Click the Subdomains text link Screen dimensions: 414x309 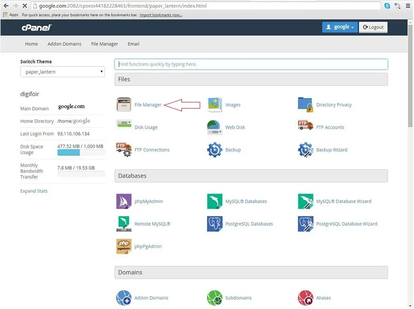tap(238, 297)
